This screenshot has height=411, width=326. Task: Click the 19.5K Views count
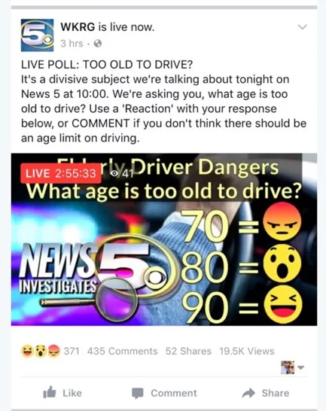click(x=247, y=352)
